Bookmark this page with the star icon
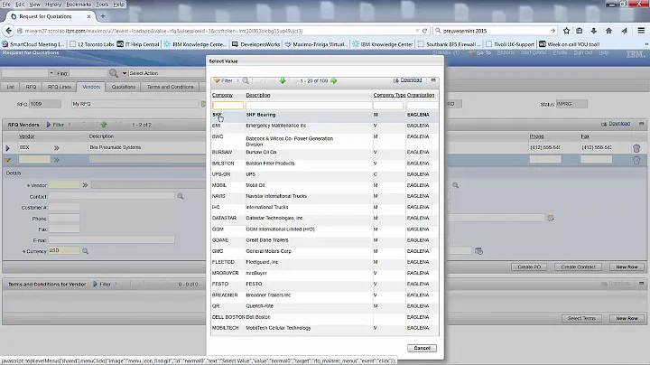 click(566, 31)
